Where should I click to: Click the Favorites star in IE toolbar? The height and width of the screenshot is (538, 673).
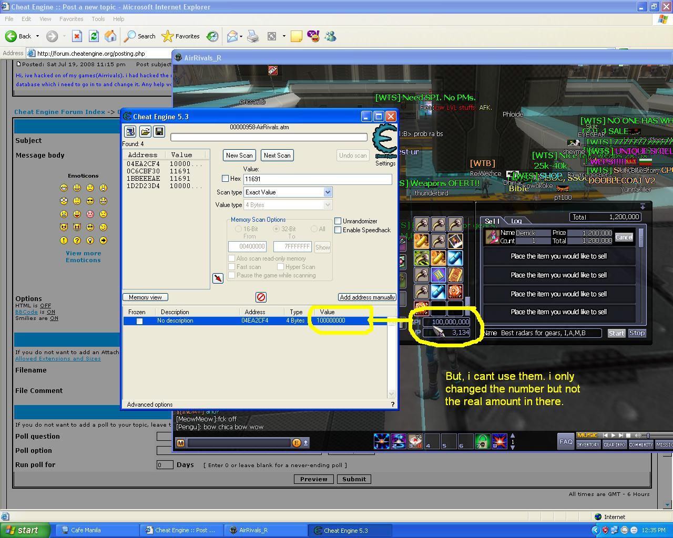click(167, 36)
